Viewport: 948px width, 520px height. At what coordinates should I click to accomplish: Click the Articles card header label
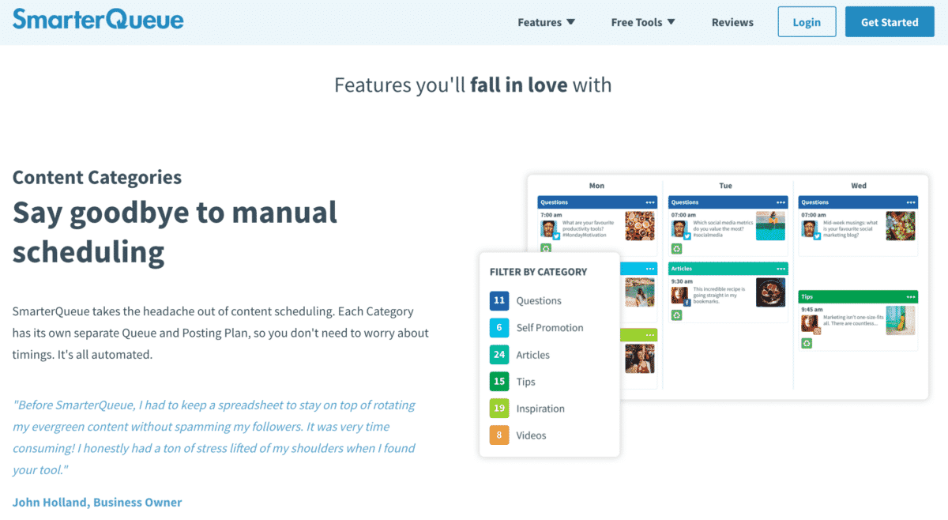click(682, 269)
